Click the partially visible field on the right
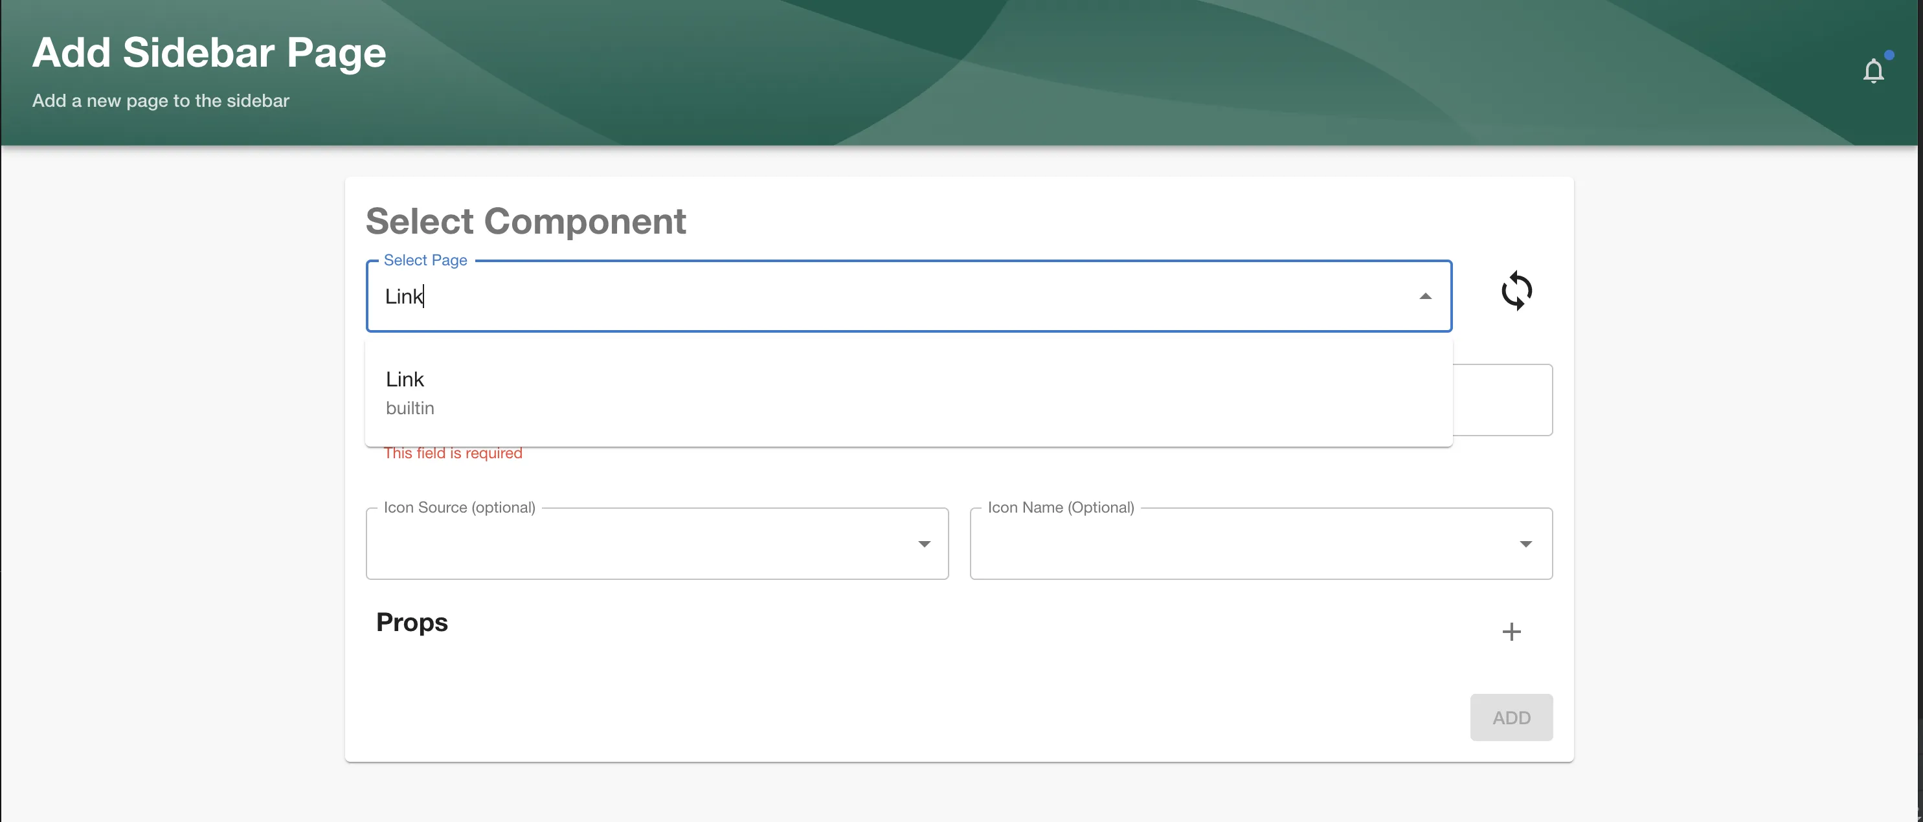The height and width of the screenshot is (822, 1923). tap(1500, 401)
